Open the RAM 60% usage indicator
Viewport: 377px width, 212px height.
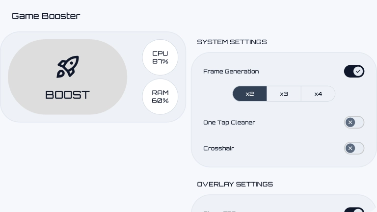pos(160,97)
